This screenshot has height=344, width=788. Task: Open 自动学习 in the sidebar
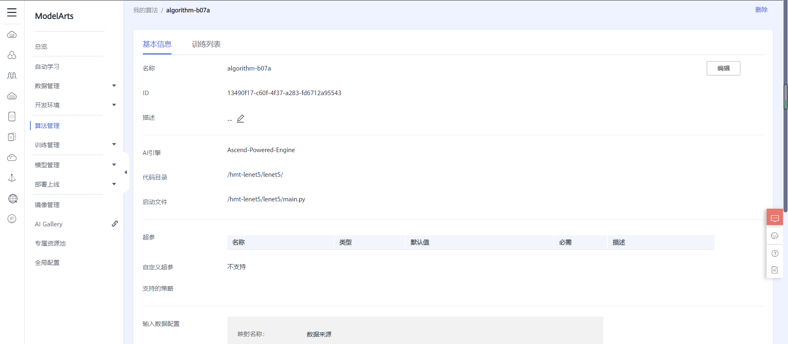47,66
